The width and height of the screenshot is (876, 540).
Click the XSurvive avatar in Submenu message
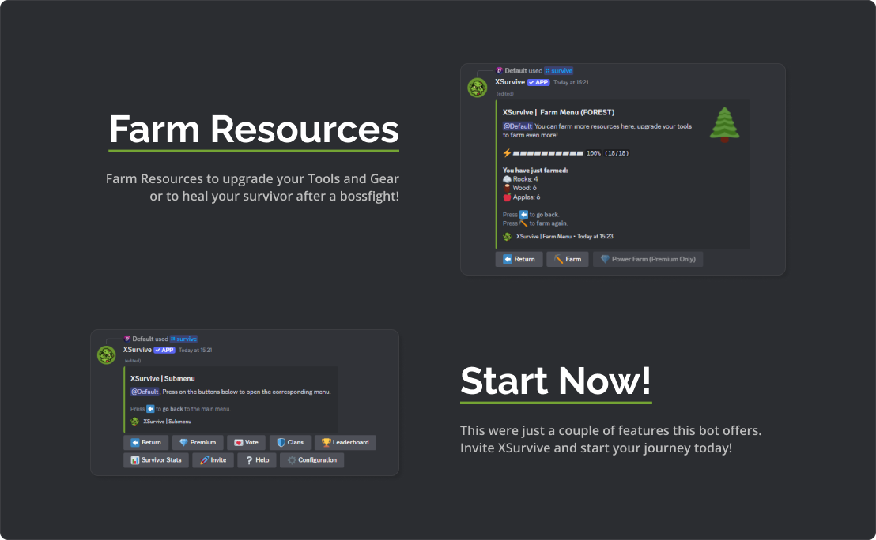[x=106, y=354]
